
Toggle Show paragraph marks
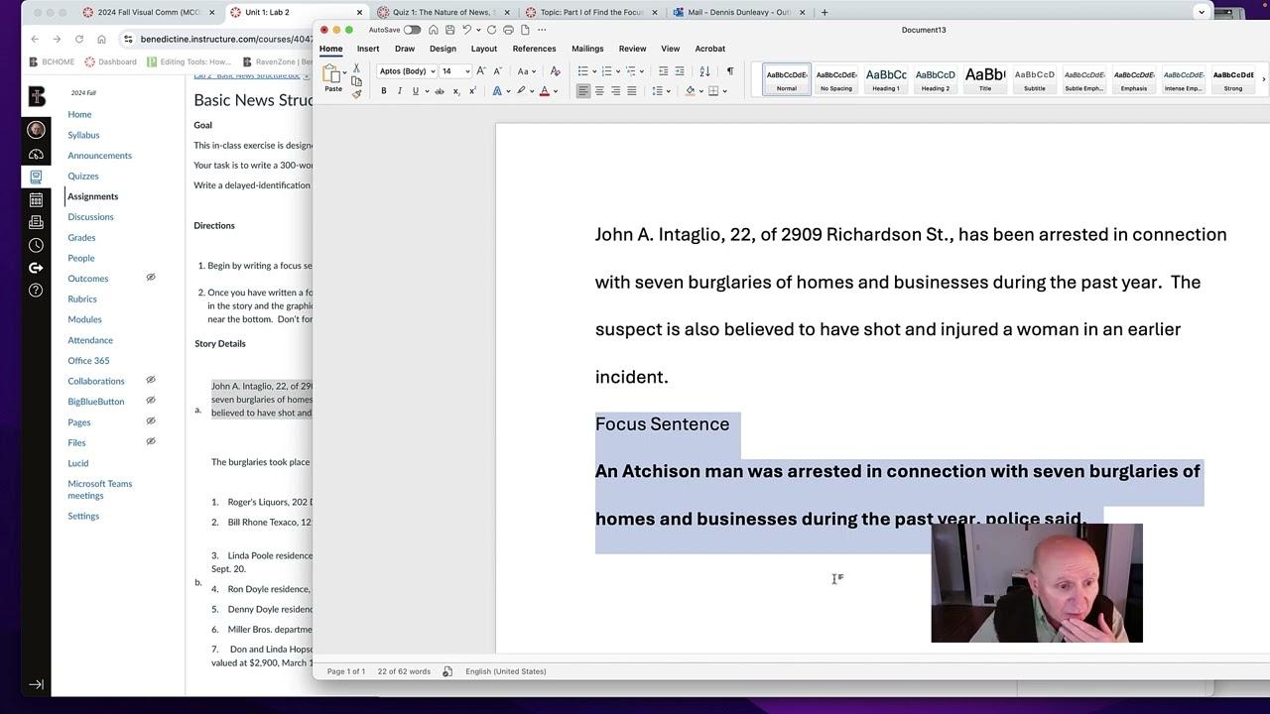pos(730,71)
